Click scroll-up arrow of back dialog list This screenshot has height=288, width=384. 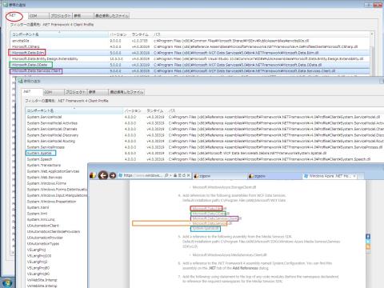372,34
